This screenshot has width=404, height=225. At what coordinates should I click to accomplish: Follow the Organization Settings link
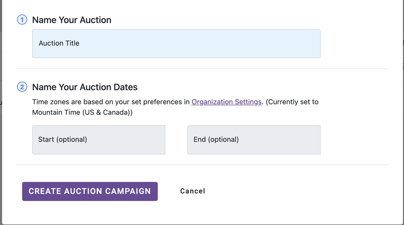(226, 102)
